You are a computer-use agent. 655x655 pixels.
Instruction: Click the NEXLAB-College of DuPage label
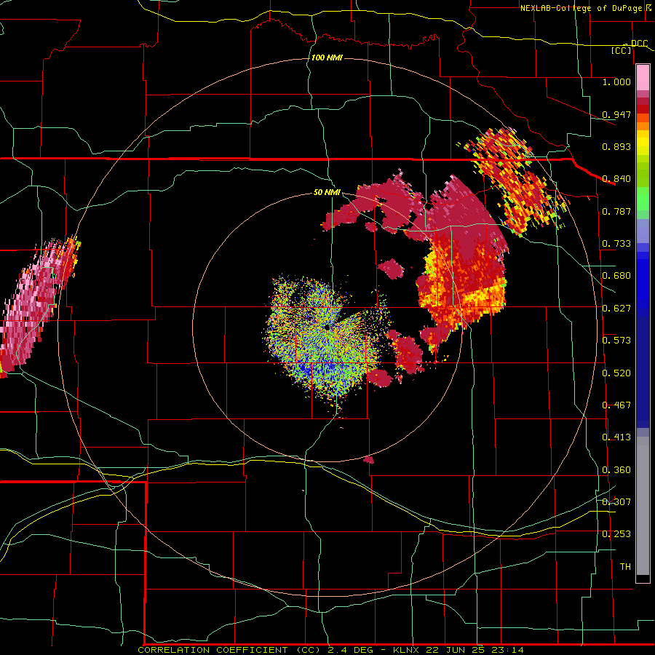click(x=581, y=8)
